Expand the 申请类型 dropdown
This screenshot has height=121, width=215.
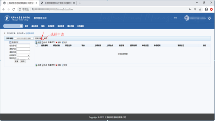pos(23,55)
